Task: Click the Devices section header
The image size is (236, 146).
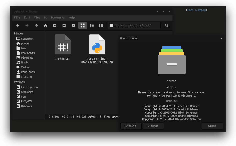Action: click(19, 82)
